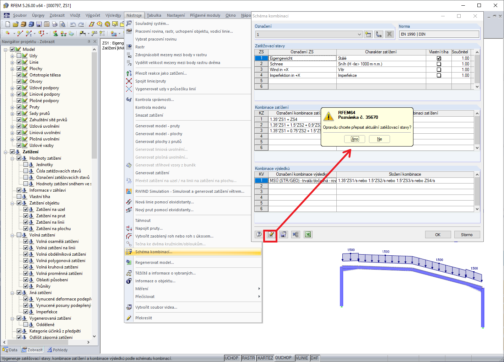
Task: Toggle the Uzly checkbox in navigator
Action: pyautogui.click(x=19, y=56)
